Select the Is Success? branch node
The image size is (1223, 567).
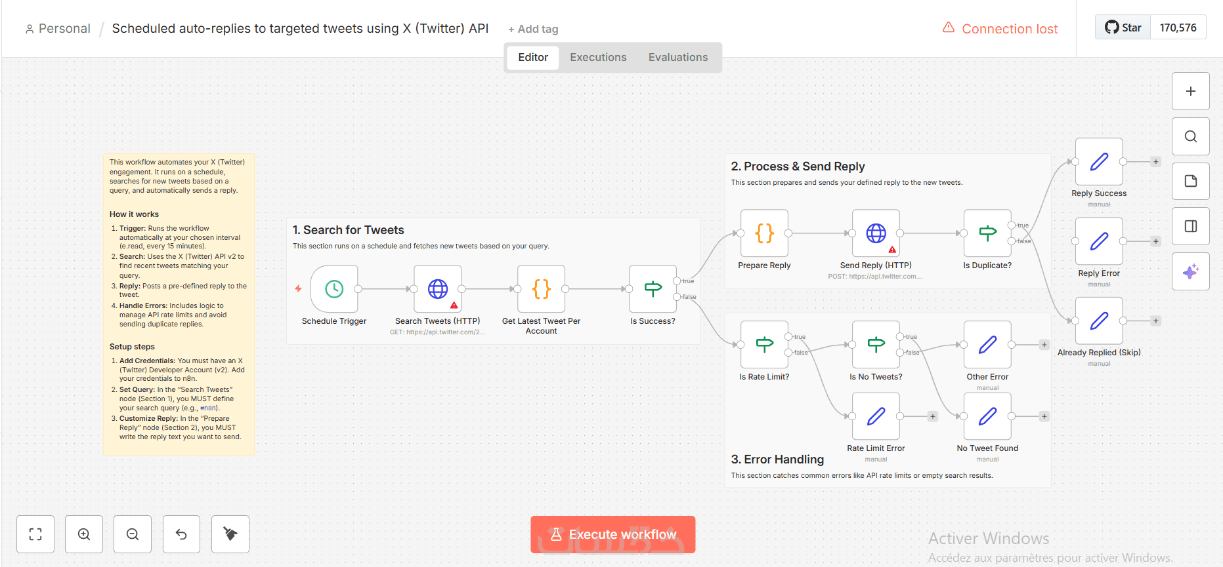click(653, 289)
